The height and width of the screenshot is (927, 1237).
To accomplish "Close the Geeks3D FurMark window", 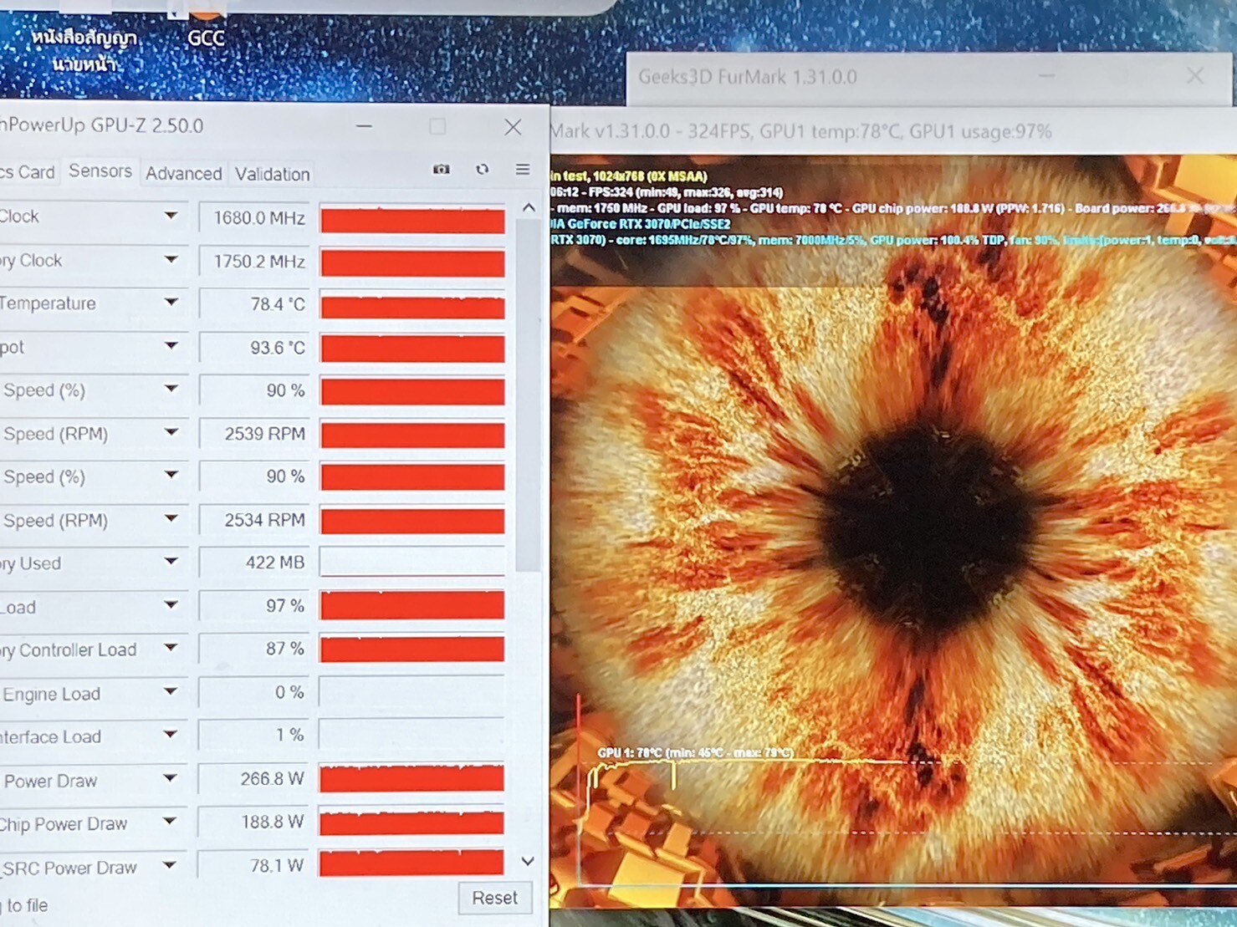I will pos(1195,76).
